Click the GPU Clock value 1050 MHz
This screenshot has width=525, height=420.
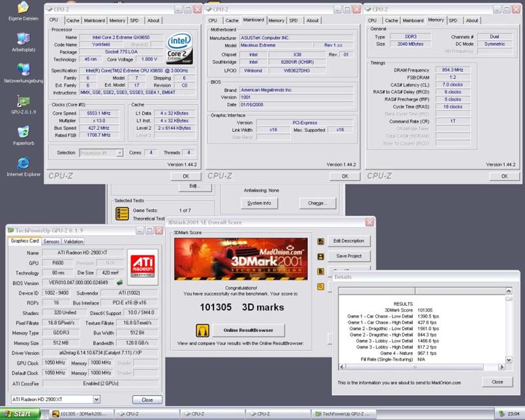55,363
